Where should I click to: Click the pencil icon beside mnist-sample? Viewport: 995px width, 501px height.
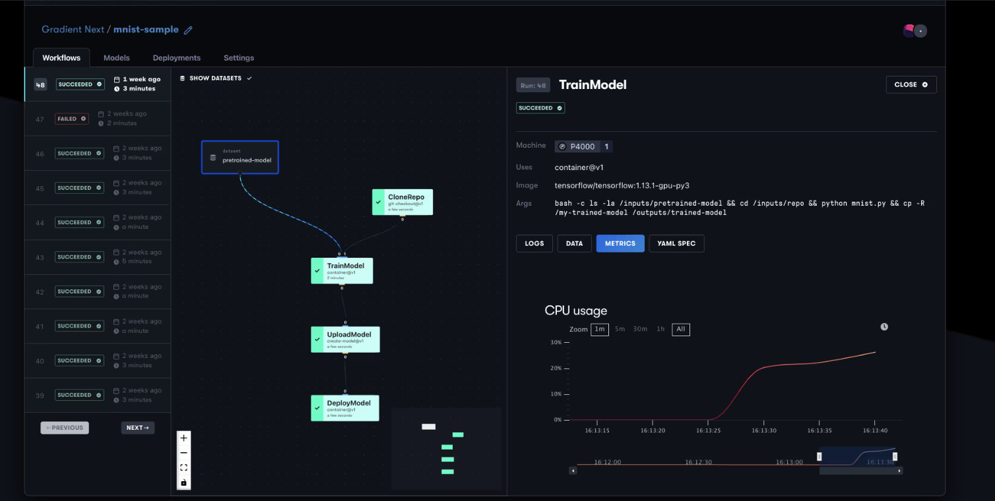coord(188,30)
